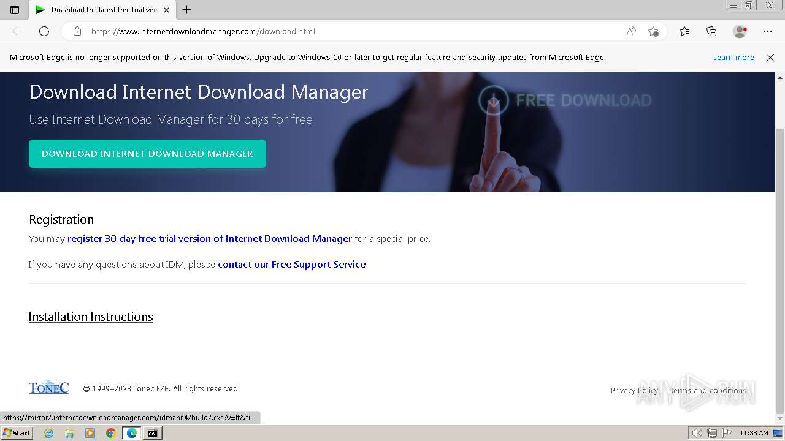This screenshot has width=785, height=441.
Task: Click the 11:38 AM system clock
Action: [754, 433]
